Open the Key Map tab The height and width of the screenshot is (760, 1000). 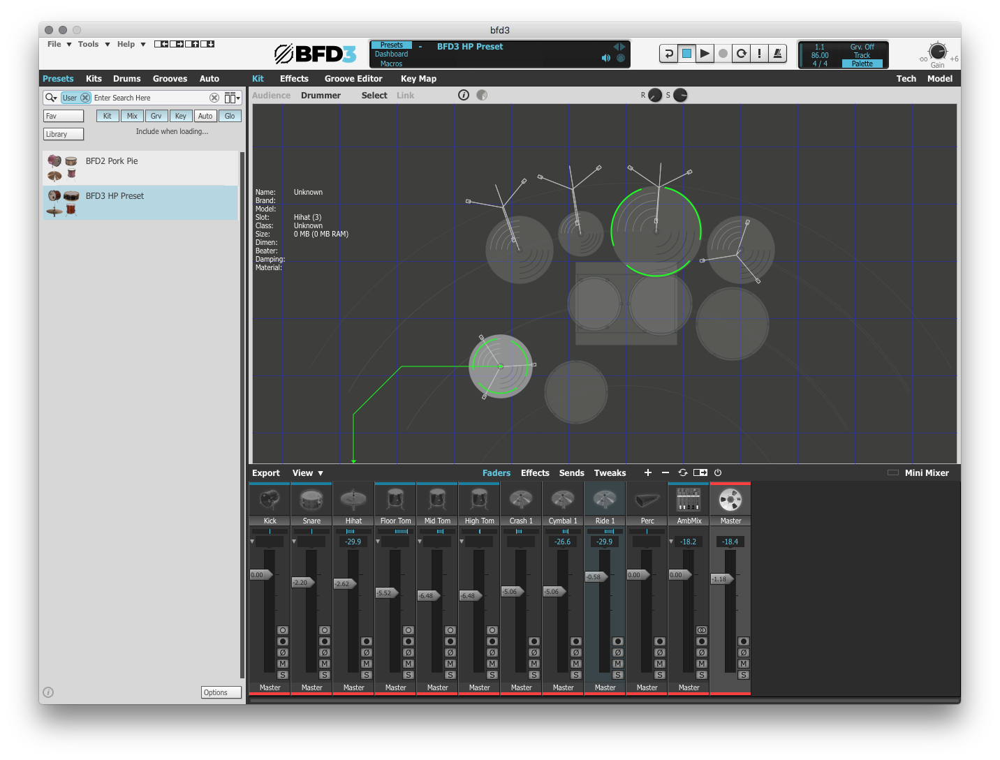tap(418, 78)
